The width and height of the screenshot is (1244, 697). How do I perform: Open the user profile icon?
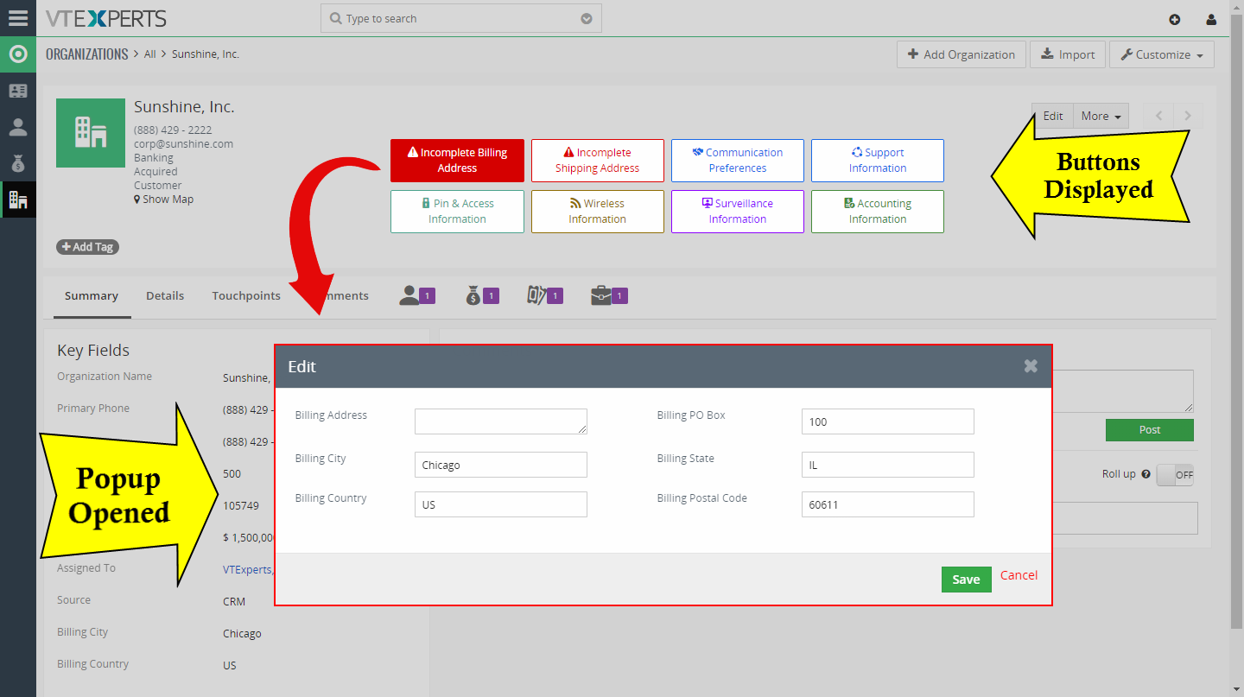point(1211,20)
